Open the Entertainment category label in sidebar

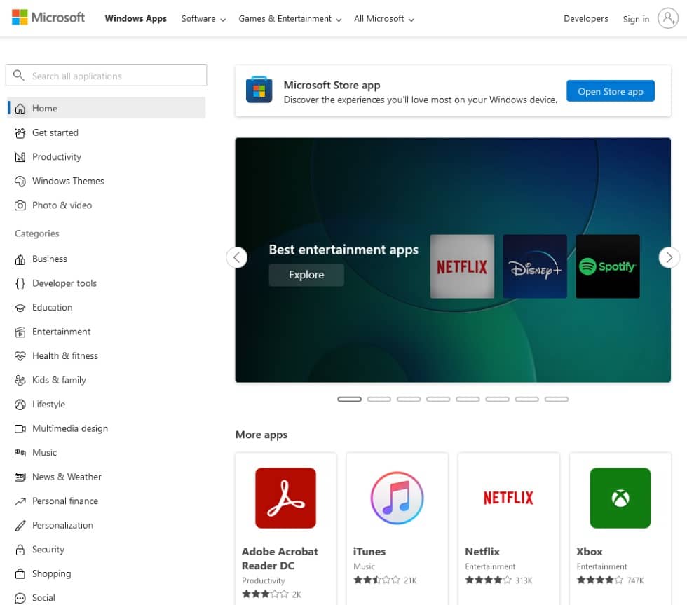62,332
